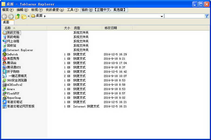This screenshot has width=211, height=140.
Task: Click the Back navigation arrow button
Action: (x=4, y=17)
